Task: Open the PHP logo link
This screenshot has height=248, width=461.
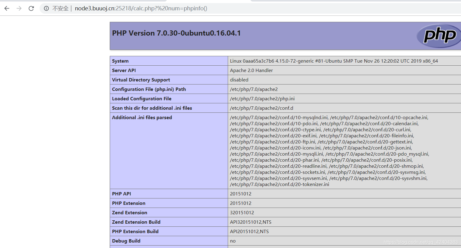Action: click(x=438, y=36)
